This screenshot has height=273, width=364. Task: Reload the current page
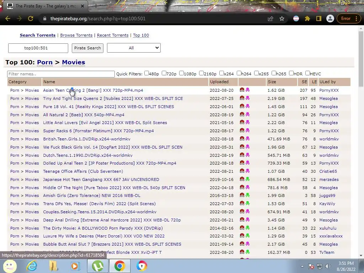click(31, 18)
